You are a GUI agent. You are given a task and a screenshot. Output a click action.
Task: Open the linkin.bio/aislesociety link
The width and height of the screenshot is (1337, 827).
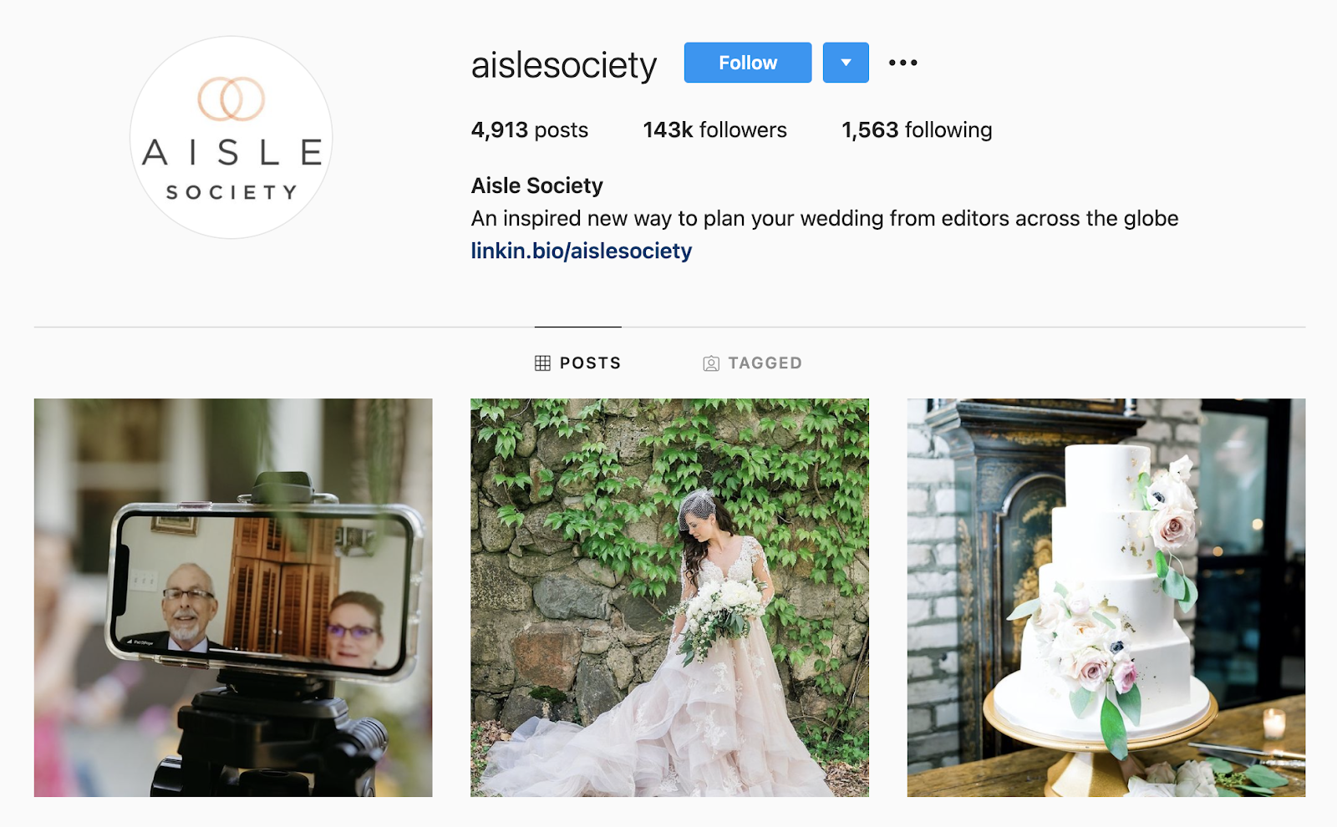coord(582,251)
